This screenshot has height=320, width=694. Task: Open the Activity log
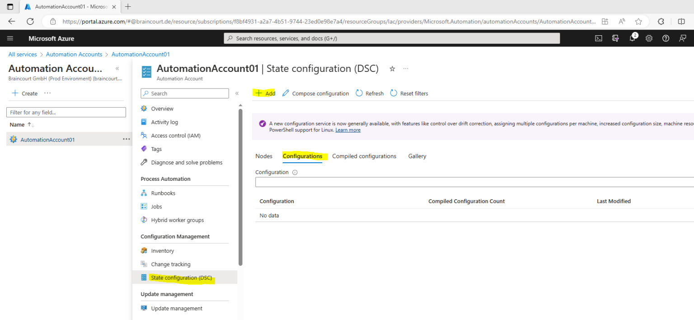[x=165, y=122]
